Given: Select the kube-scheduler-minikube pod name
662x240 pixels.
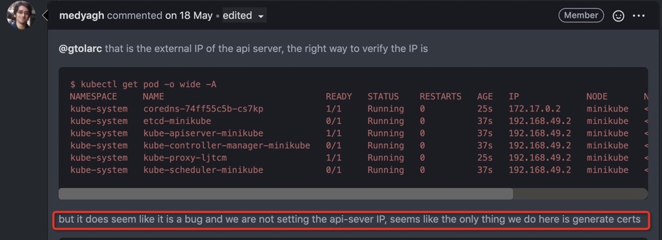Looking at the screenshot, I should point(202,169).
